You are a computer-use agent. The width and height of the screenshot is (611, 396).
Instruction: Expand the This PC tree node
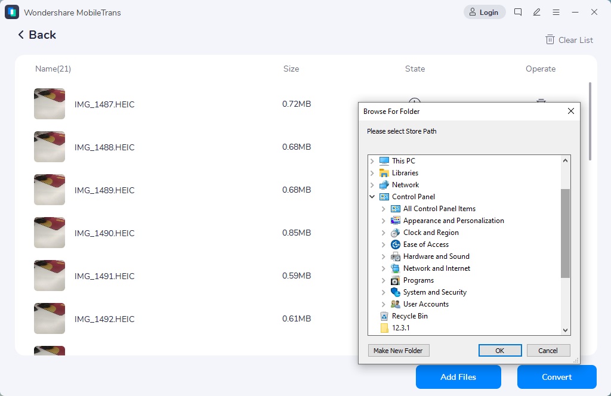(x=372, y=161)
